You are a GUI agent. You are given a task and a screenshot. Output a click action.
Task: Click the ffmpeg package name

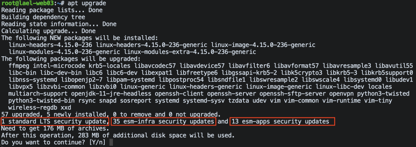19,66
